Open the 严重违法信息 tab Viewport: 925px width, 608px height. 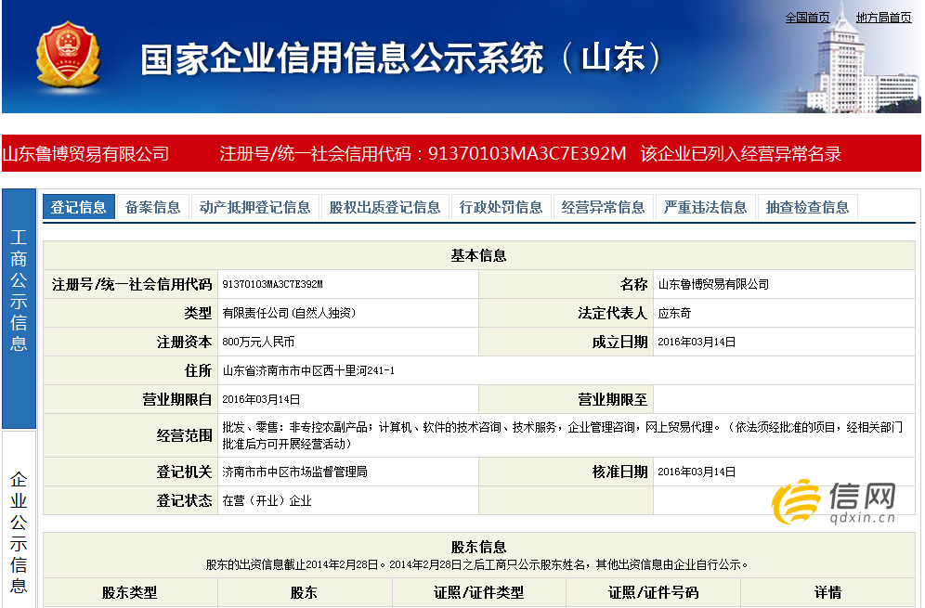pos(705,207)
